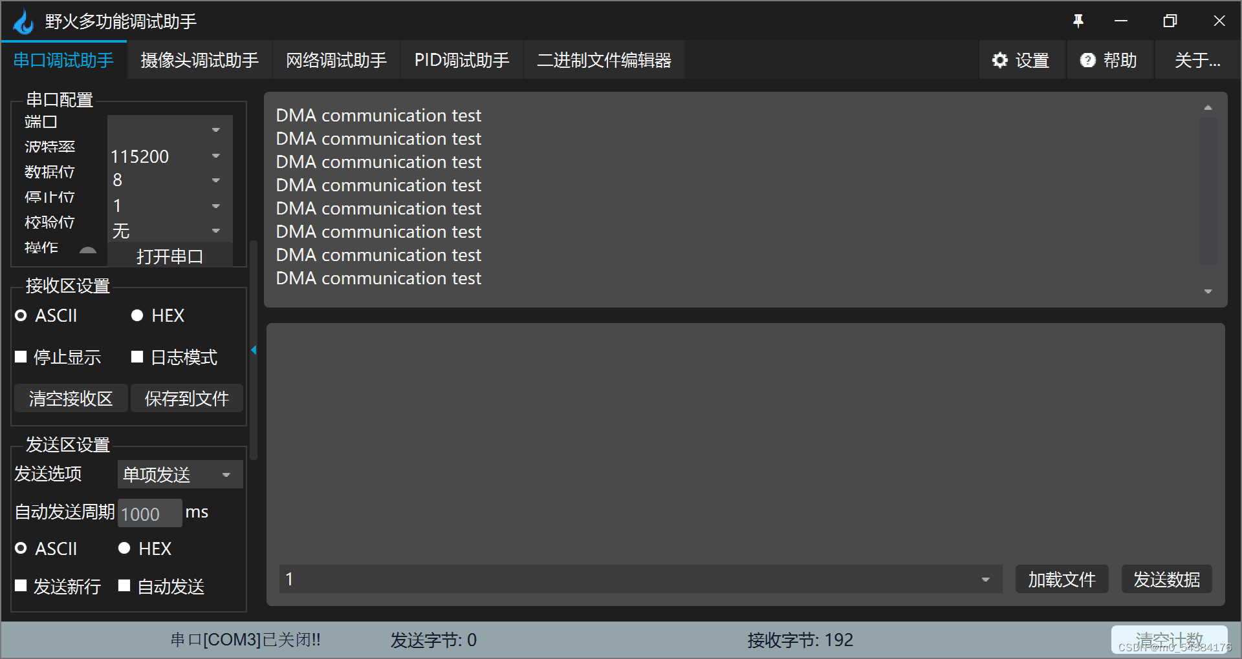
Task: Click the blue collapse arrow between panels
Action: tap(254, 350)
